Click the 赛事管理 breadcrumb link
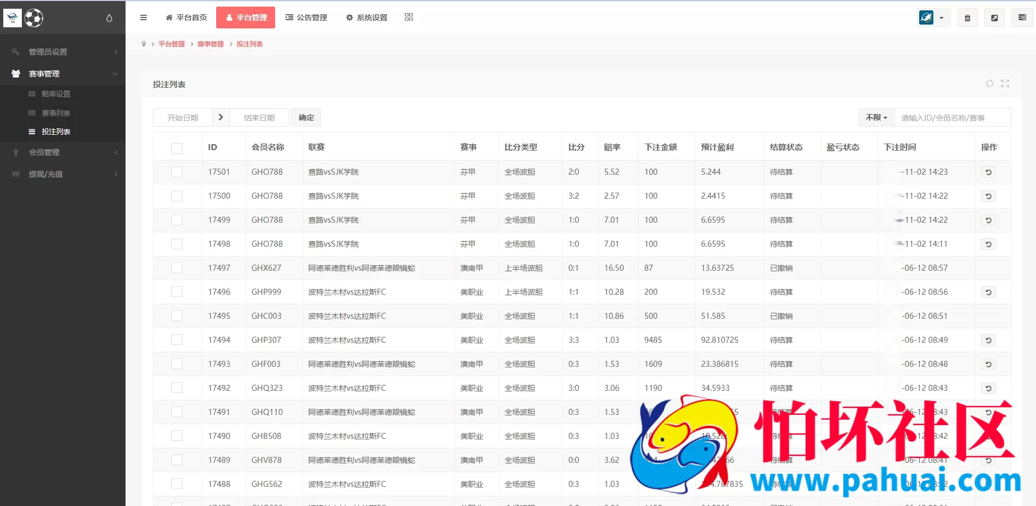1036x506 pixels. click(x=211, y=44)
